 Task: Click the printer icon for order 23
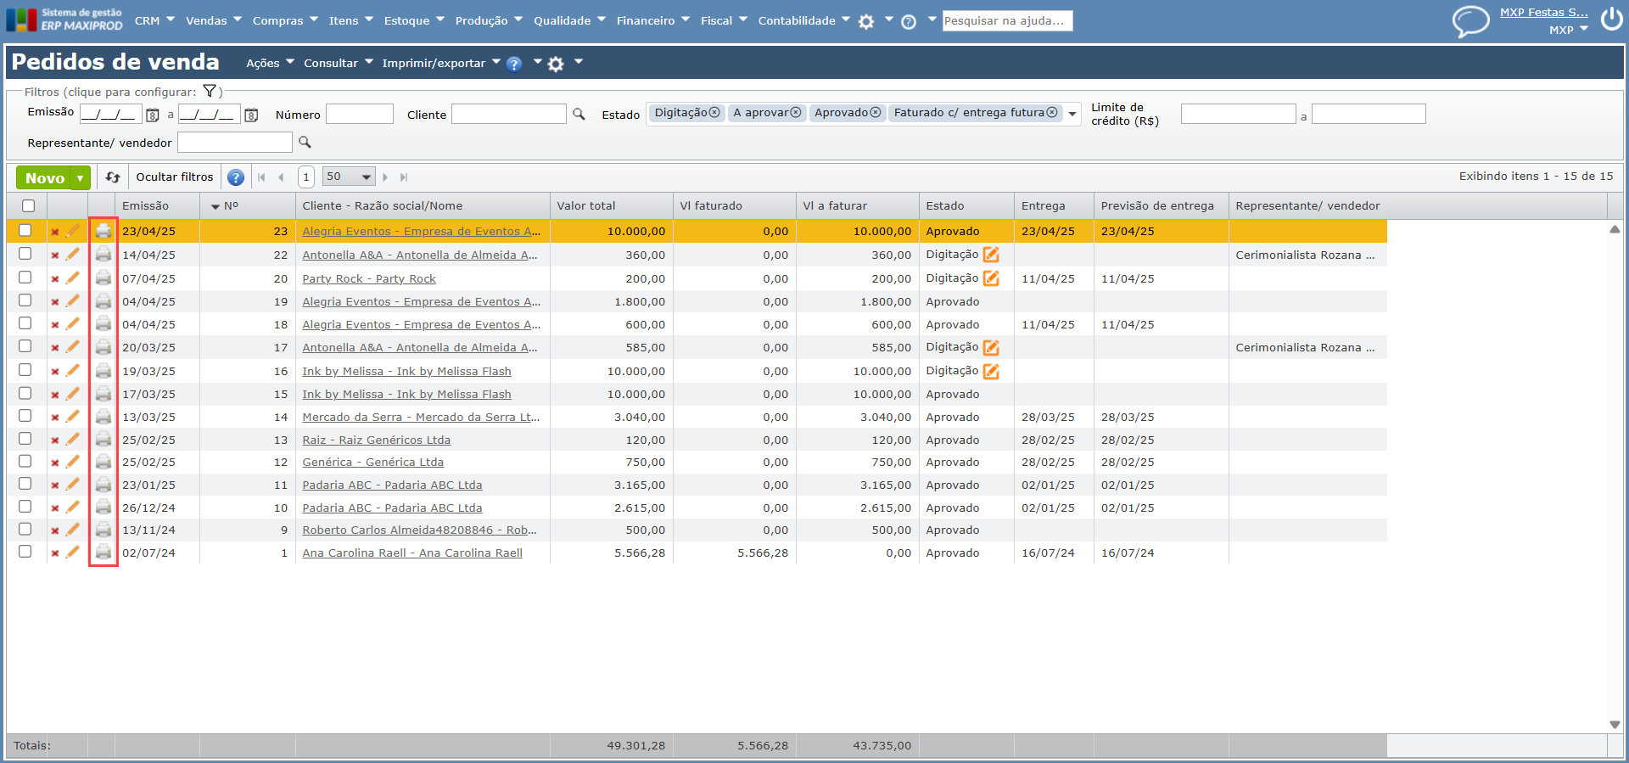click(103, 231)
